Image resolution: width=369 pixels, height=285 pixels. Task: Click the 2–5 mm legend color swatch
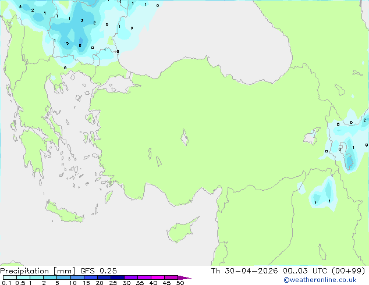(50, 277)
